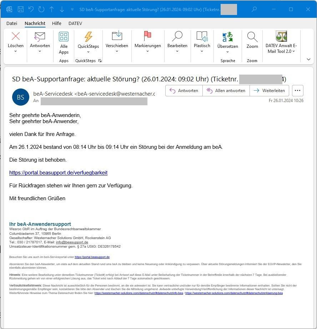Image resolution: width=317 pixels, height=329 pixels.
Task: Open the QuickSteps dialog launcher icon
Action: [100, 61]
